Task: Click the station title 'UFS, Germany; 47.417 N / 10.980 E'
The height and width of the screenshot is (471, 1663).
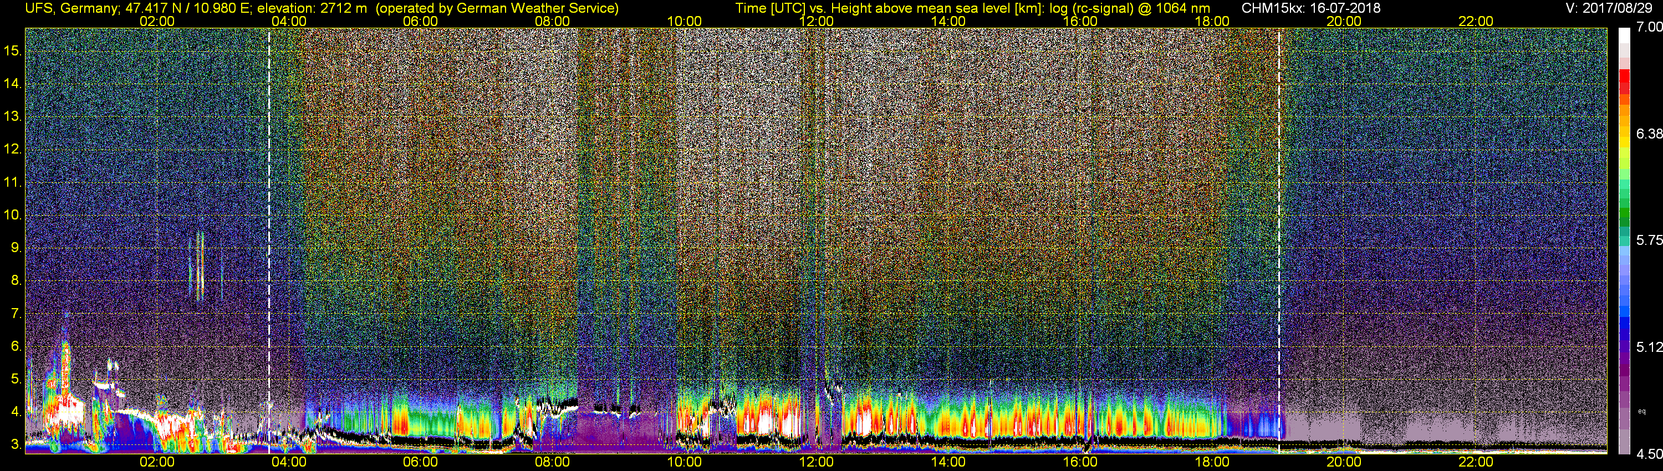Action: coord(138,8)
